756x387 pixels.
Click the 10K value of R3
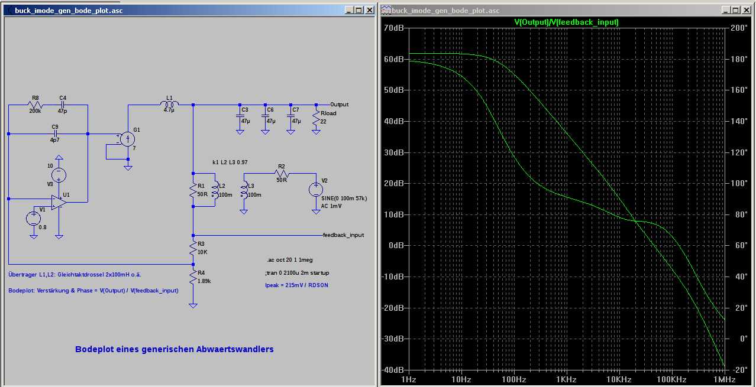202,252
